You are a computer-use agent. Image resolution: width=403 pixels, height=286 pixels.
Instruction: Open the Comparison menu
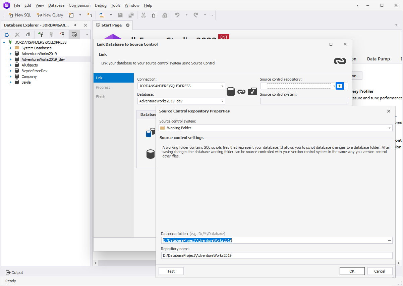click(x=79, y=5)
